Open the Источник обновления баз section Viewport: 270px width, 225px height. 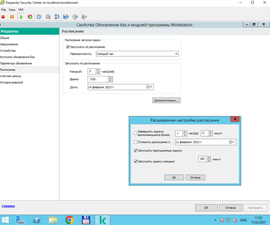click(x=29, y=57)
